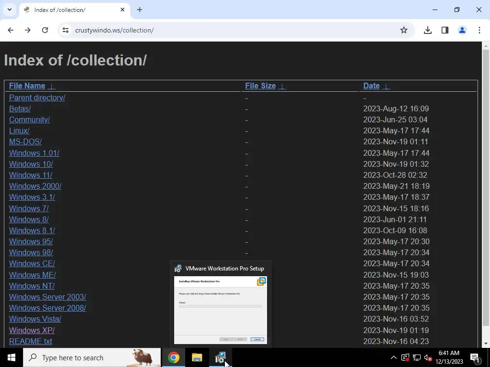The height and width of the screenshot is (367, 490).
Task: Open the Community folder
Action: pyautogui.click(x=29, y=119)
